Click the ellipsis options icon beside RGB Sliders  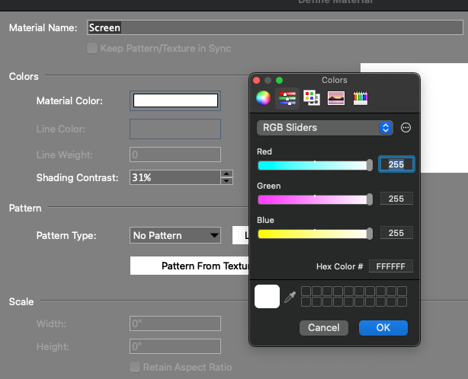click(x=405, y=128)
